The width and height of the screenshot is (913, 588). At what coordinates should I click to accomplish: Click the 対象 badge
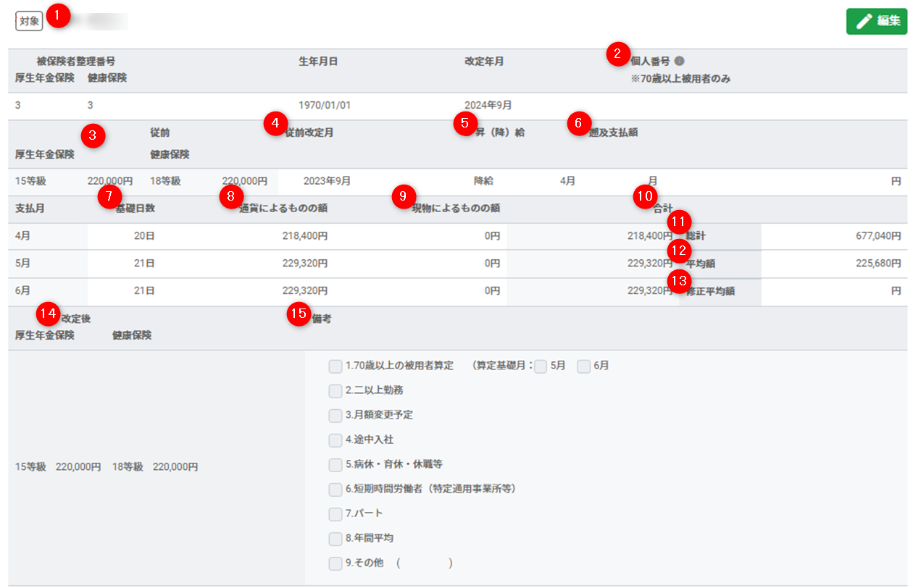29,21
